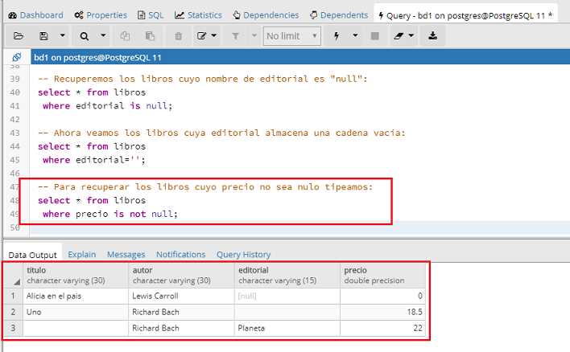
Task: Open the Filter options dropdown arrow
Action: coord(254,36)
